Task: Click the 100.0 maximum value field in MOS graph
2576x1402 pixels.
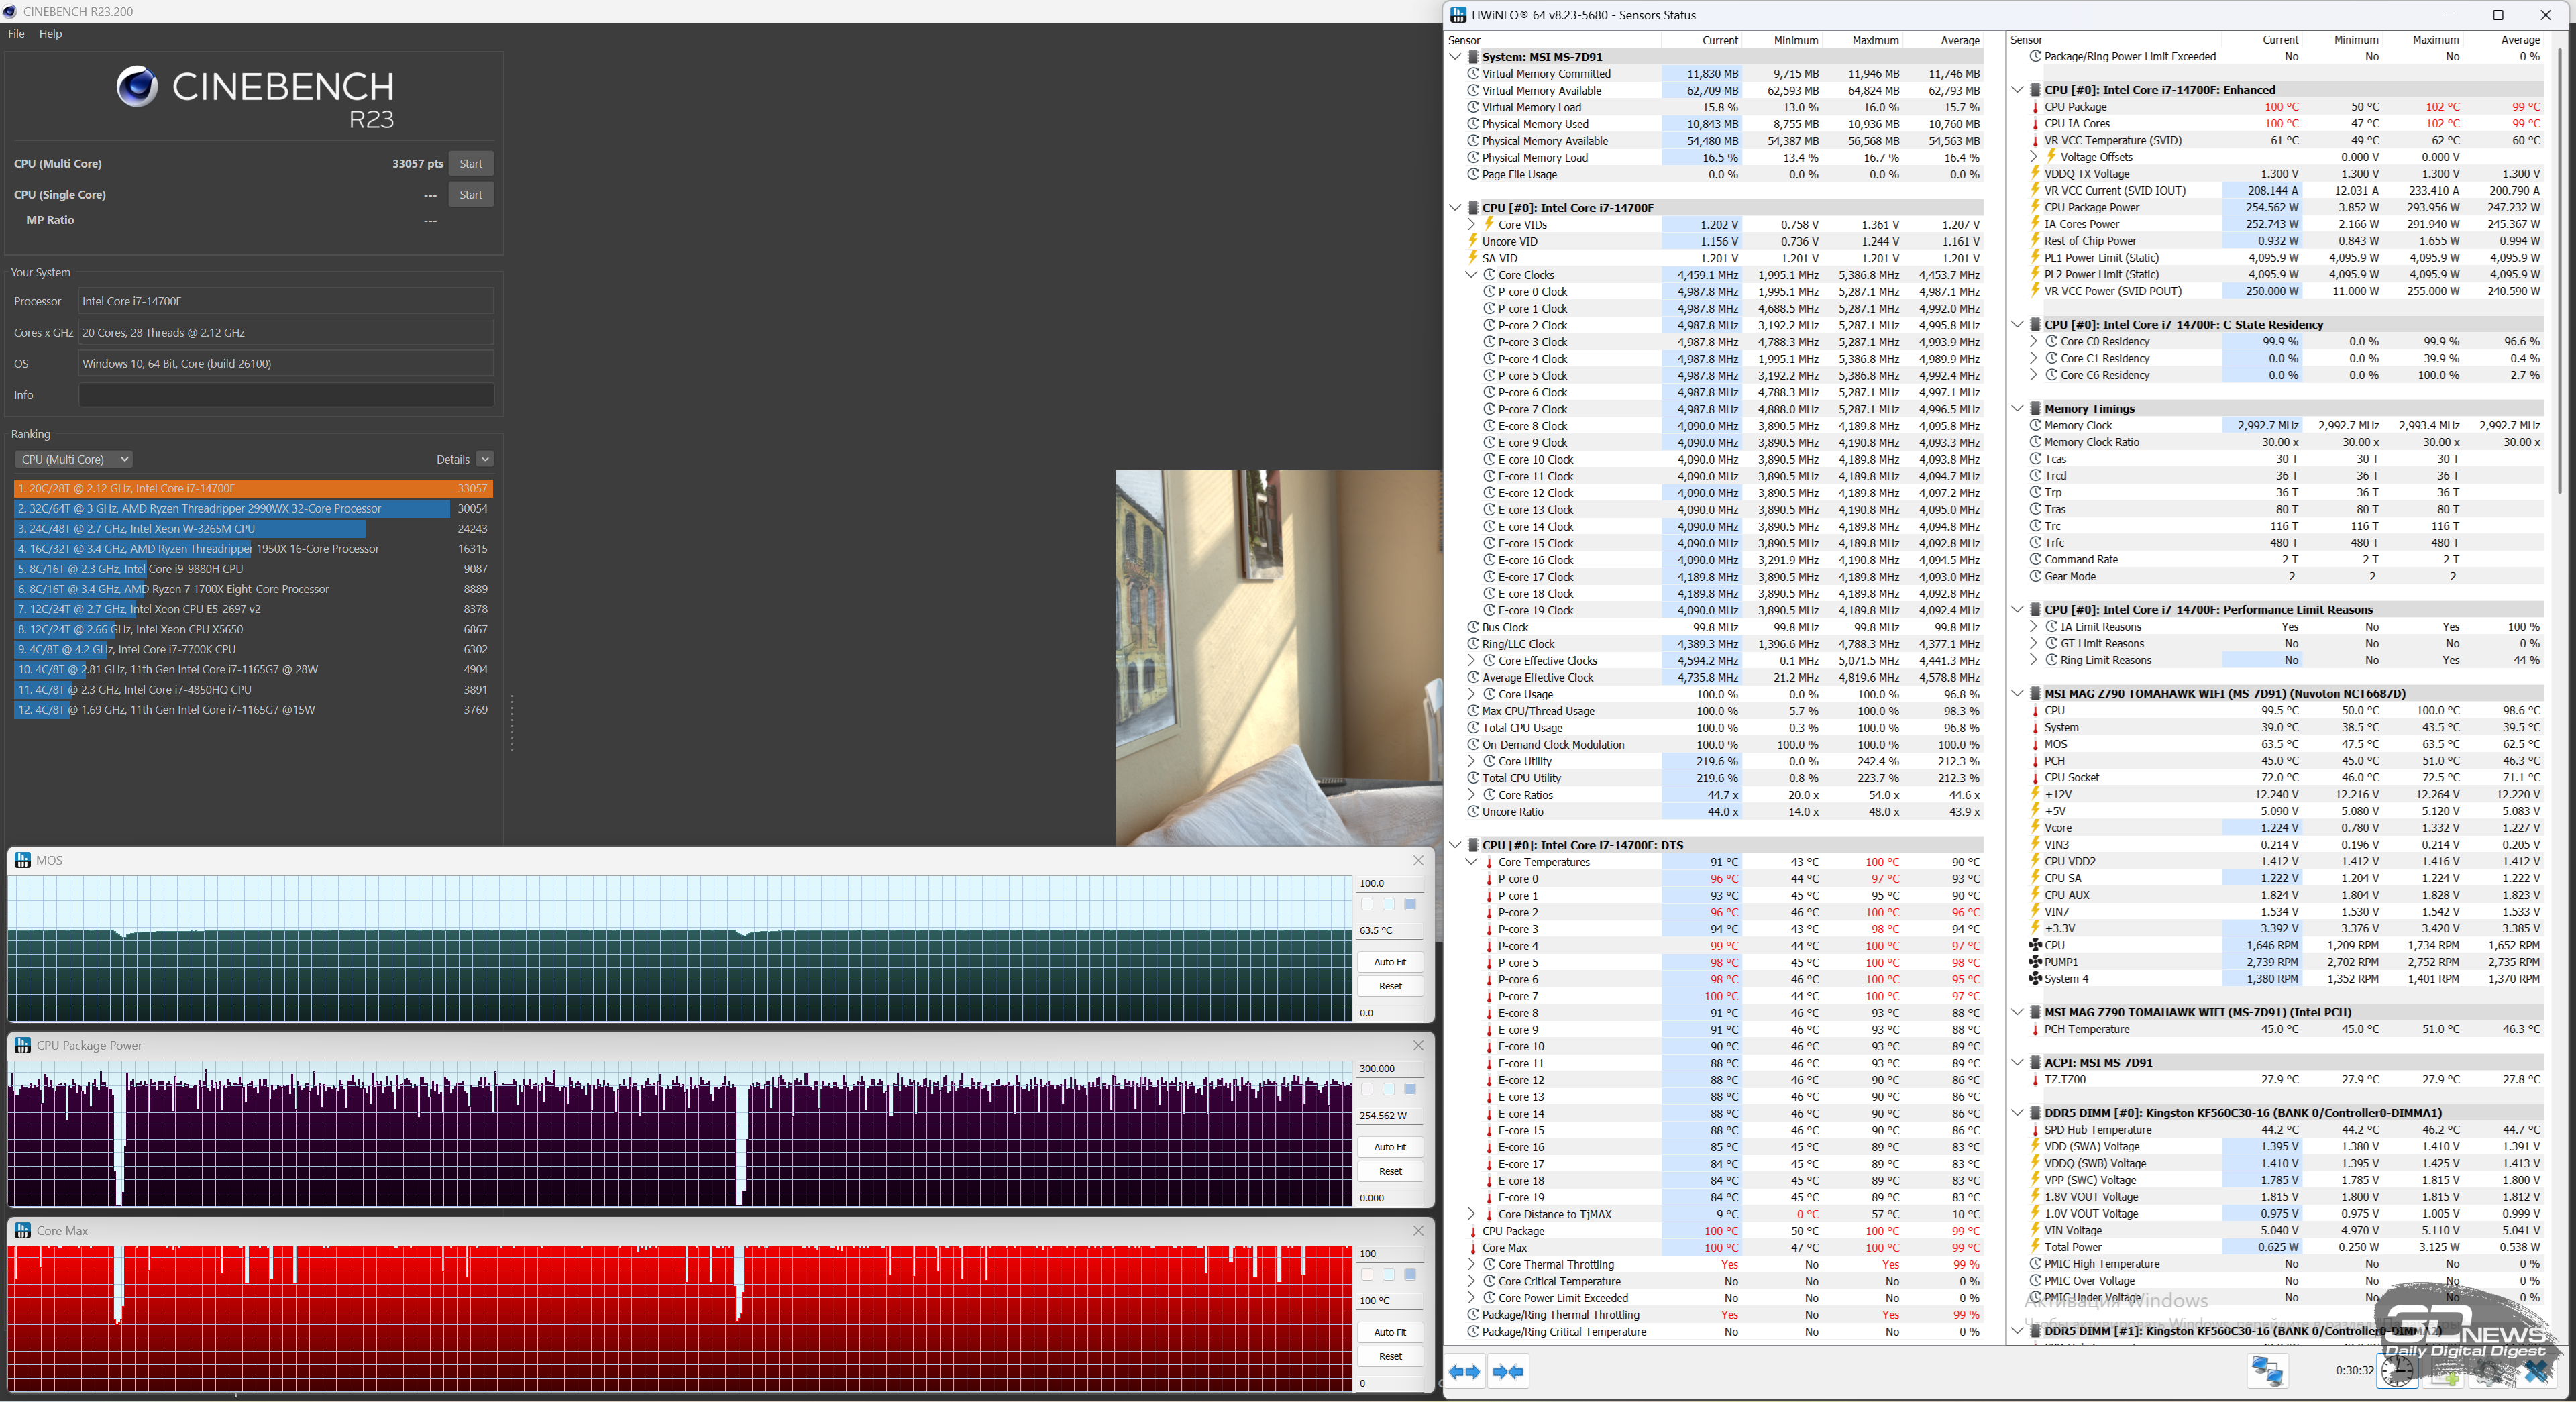Action: 1390,883
